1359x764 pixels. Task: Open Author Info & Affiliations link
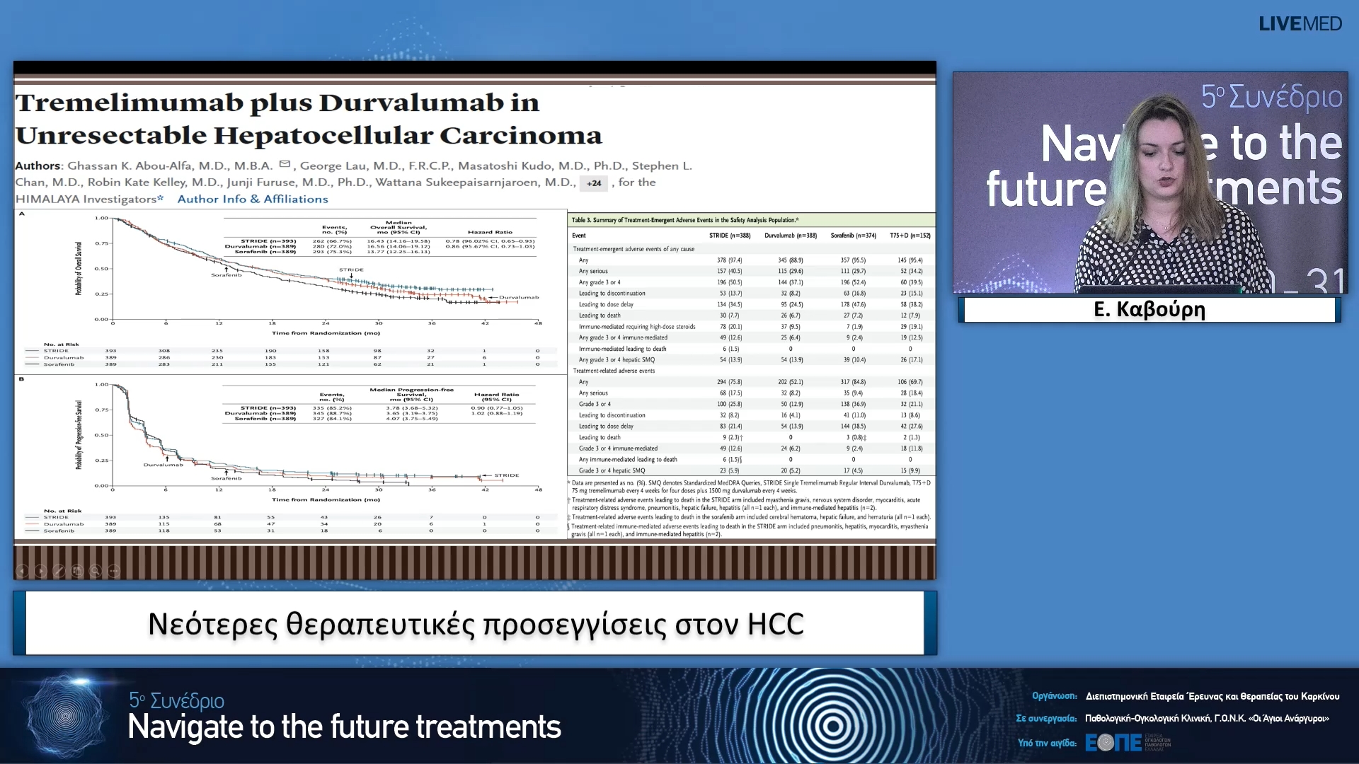(x=253, y=199)
